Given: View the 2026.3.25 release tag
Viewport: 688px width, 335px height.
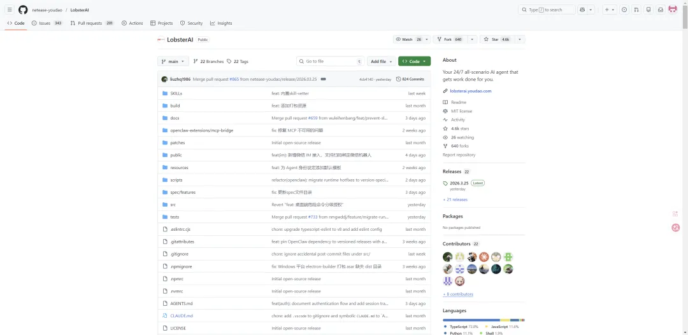Looking at the screenshot, I should [459, 183].
